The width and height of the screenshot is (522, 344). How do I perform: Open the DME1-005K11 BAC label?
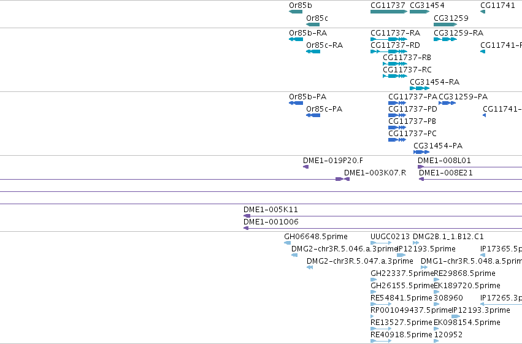(271, 210)
